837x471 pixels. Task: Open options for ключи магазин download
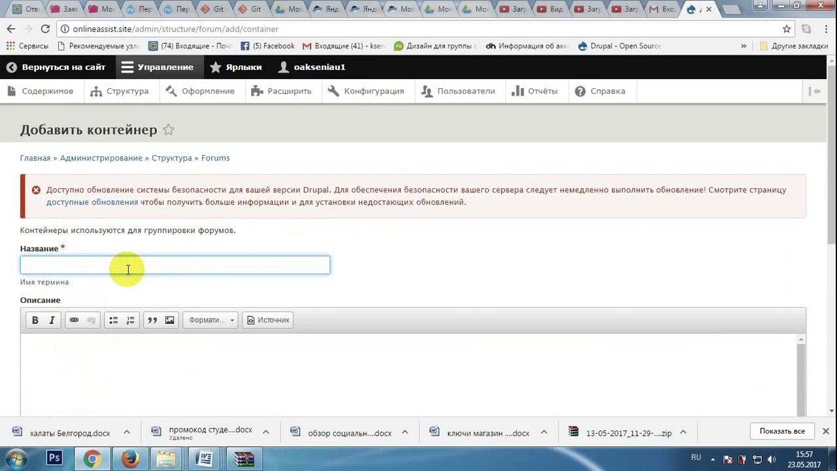544,432
